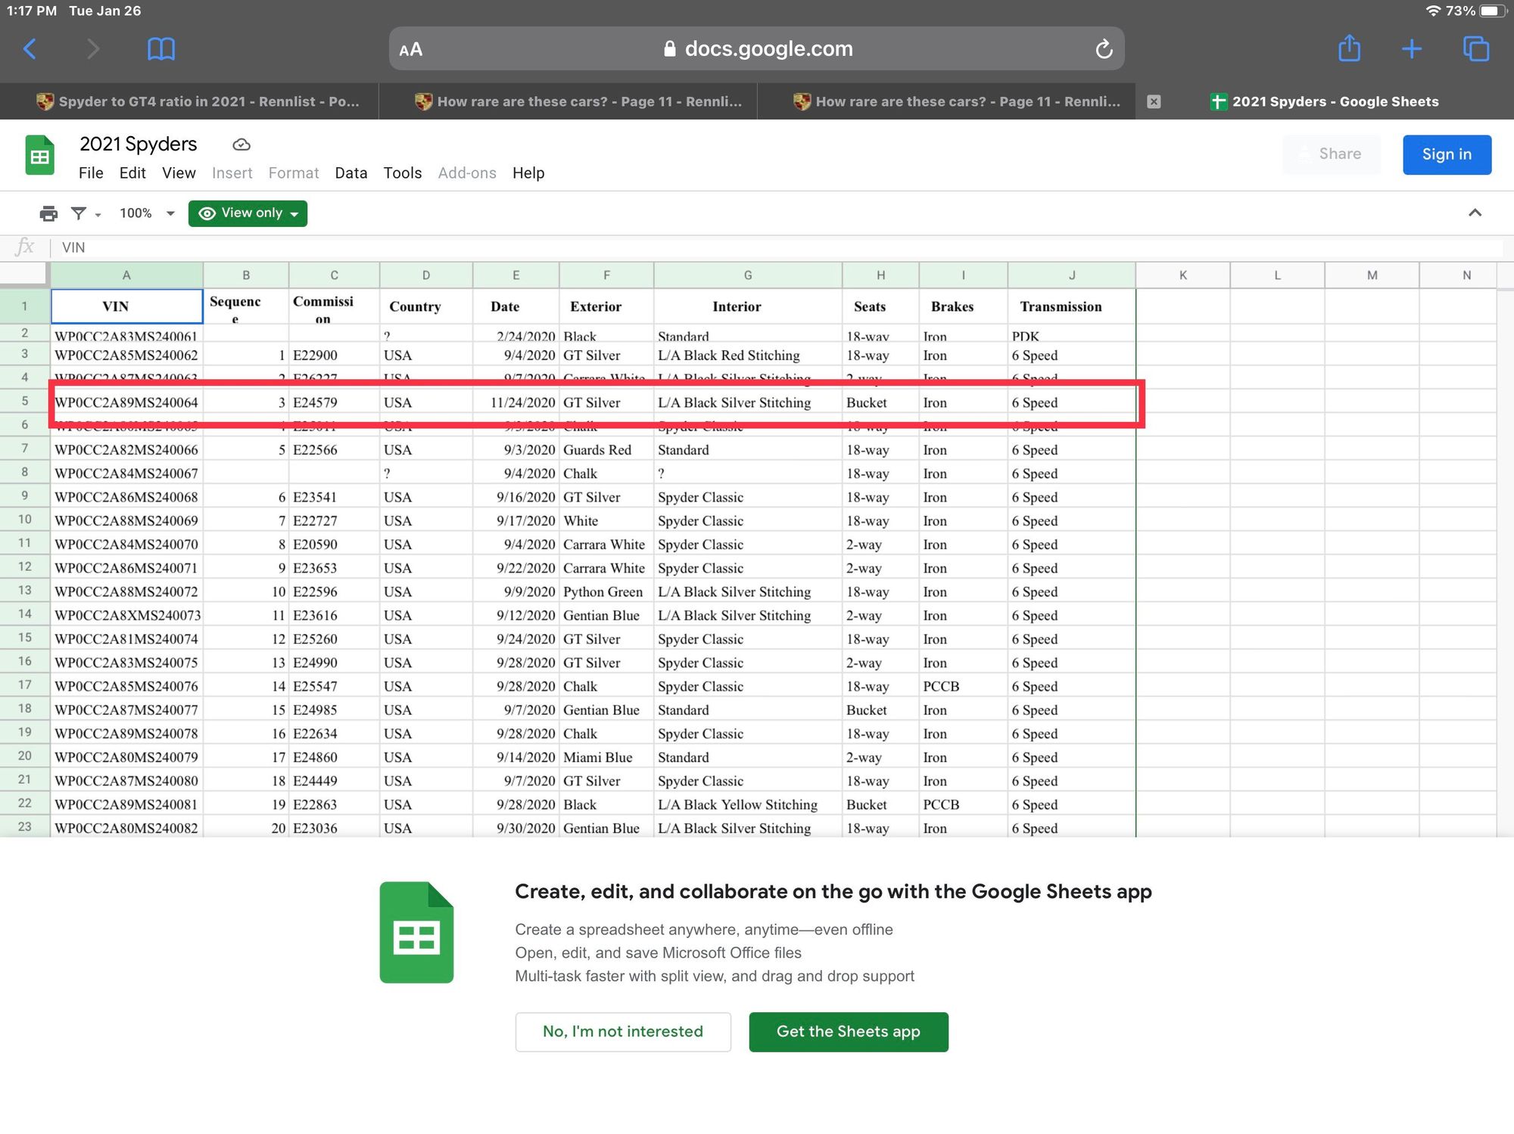Image resolution: width=1514 pixels, height=1134 pixels.
Task: Show all tabs overview icon
Action: coord(1475,49)
